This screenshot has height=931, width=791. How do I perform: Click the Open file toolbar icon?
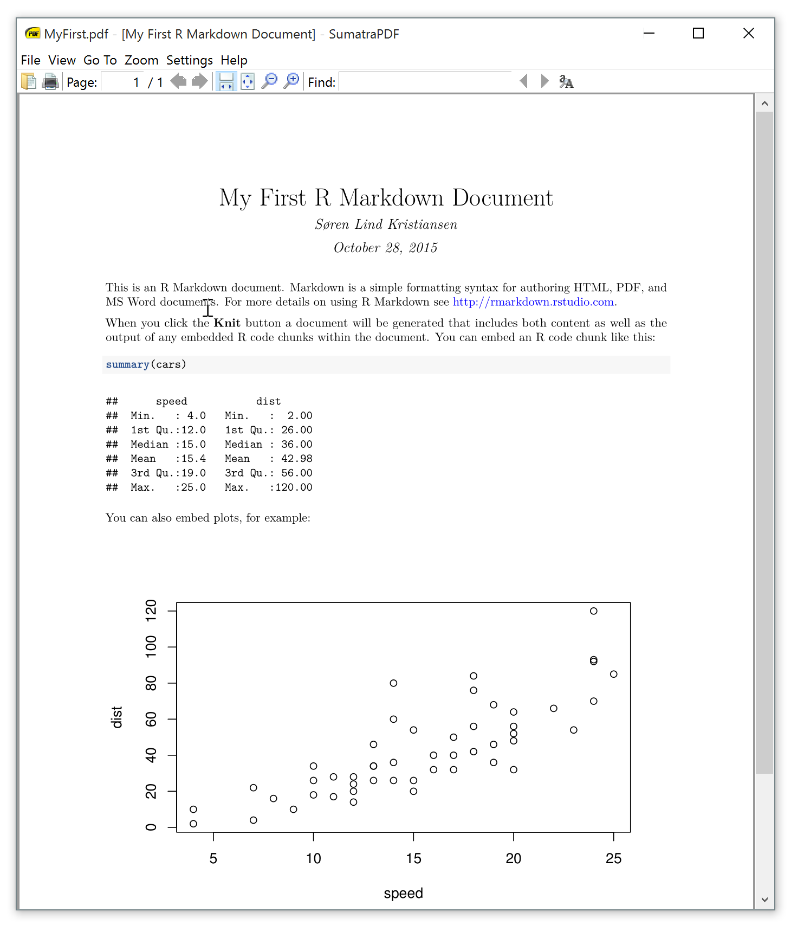(x=29, y=82)
